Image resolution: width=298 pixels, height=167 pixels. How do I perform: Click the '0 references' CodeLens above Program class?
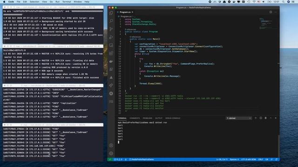pyautogui.click(x=130, y=29)
